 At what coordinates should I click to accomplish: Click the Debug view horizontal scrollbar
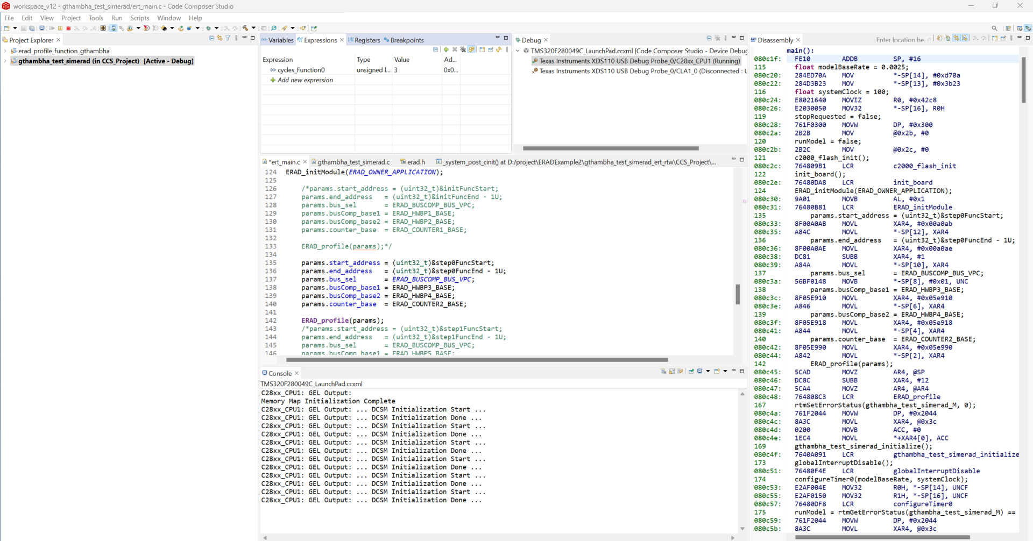tap(611, 148)
